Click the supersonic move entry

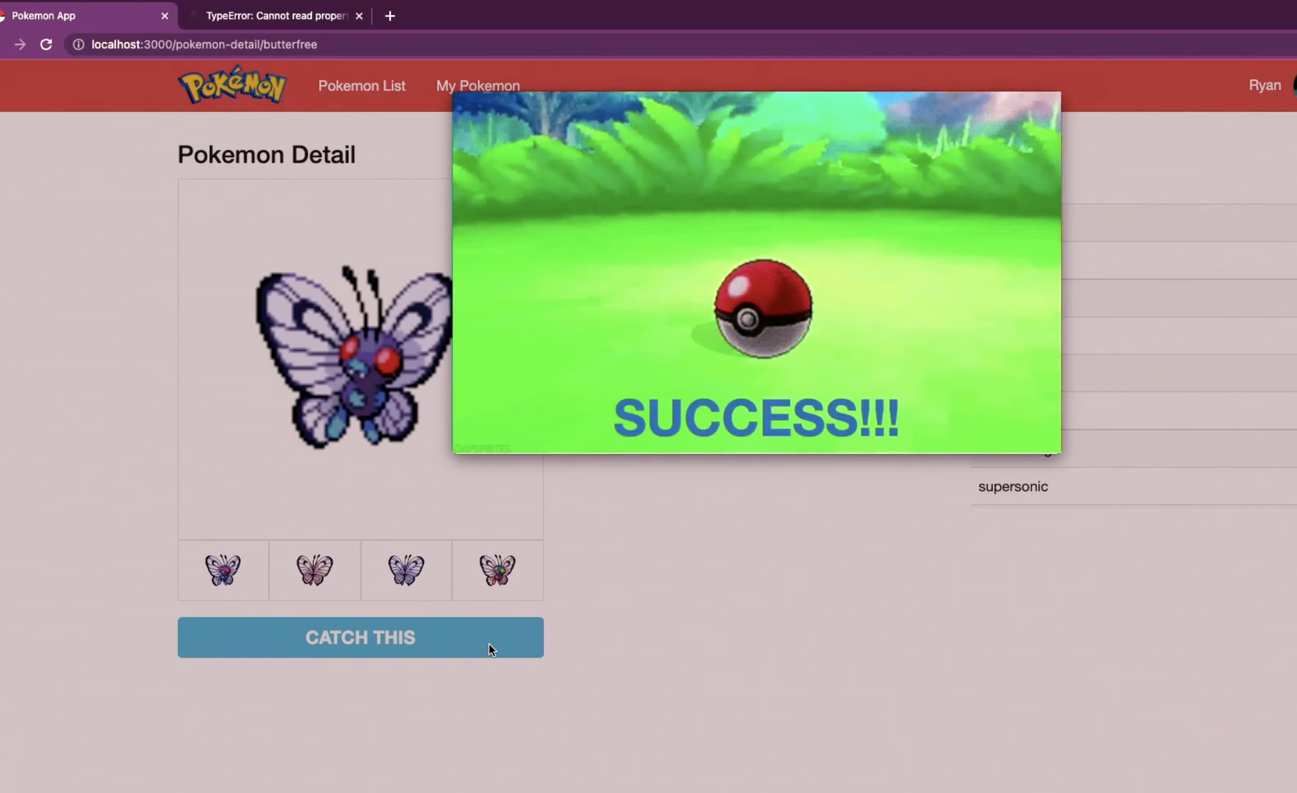tap(1012, 486)
